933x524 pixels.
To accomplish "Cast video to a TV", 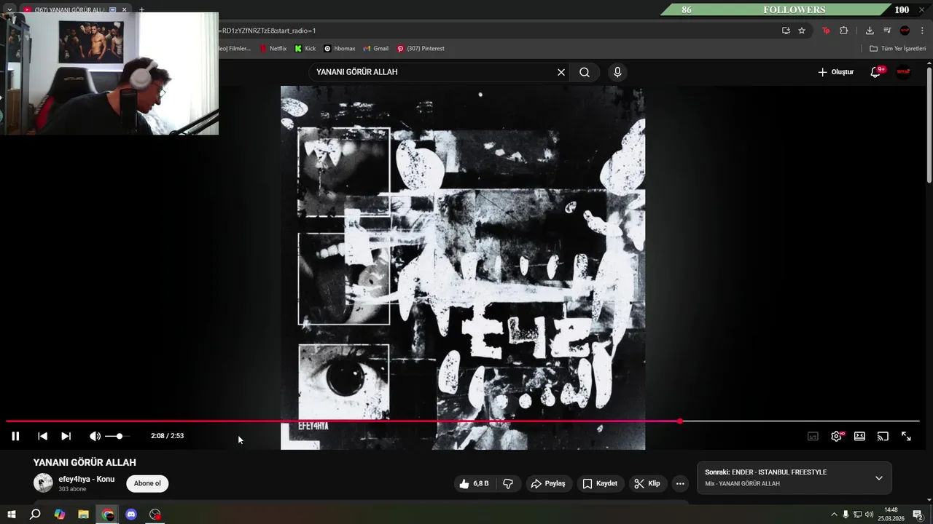I will click(883, 436).
